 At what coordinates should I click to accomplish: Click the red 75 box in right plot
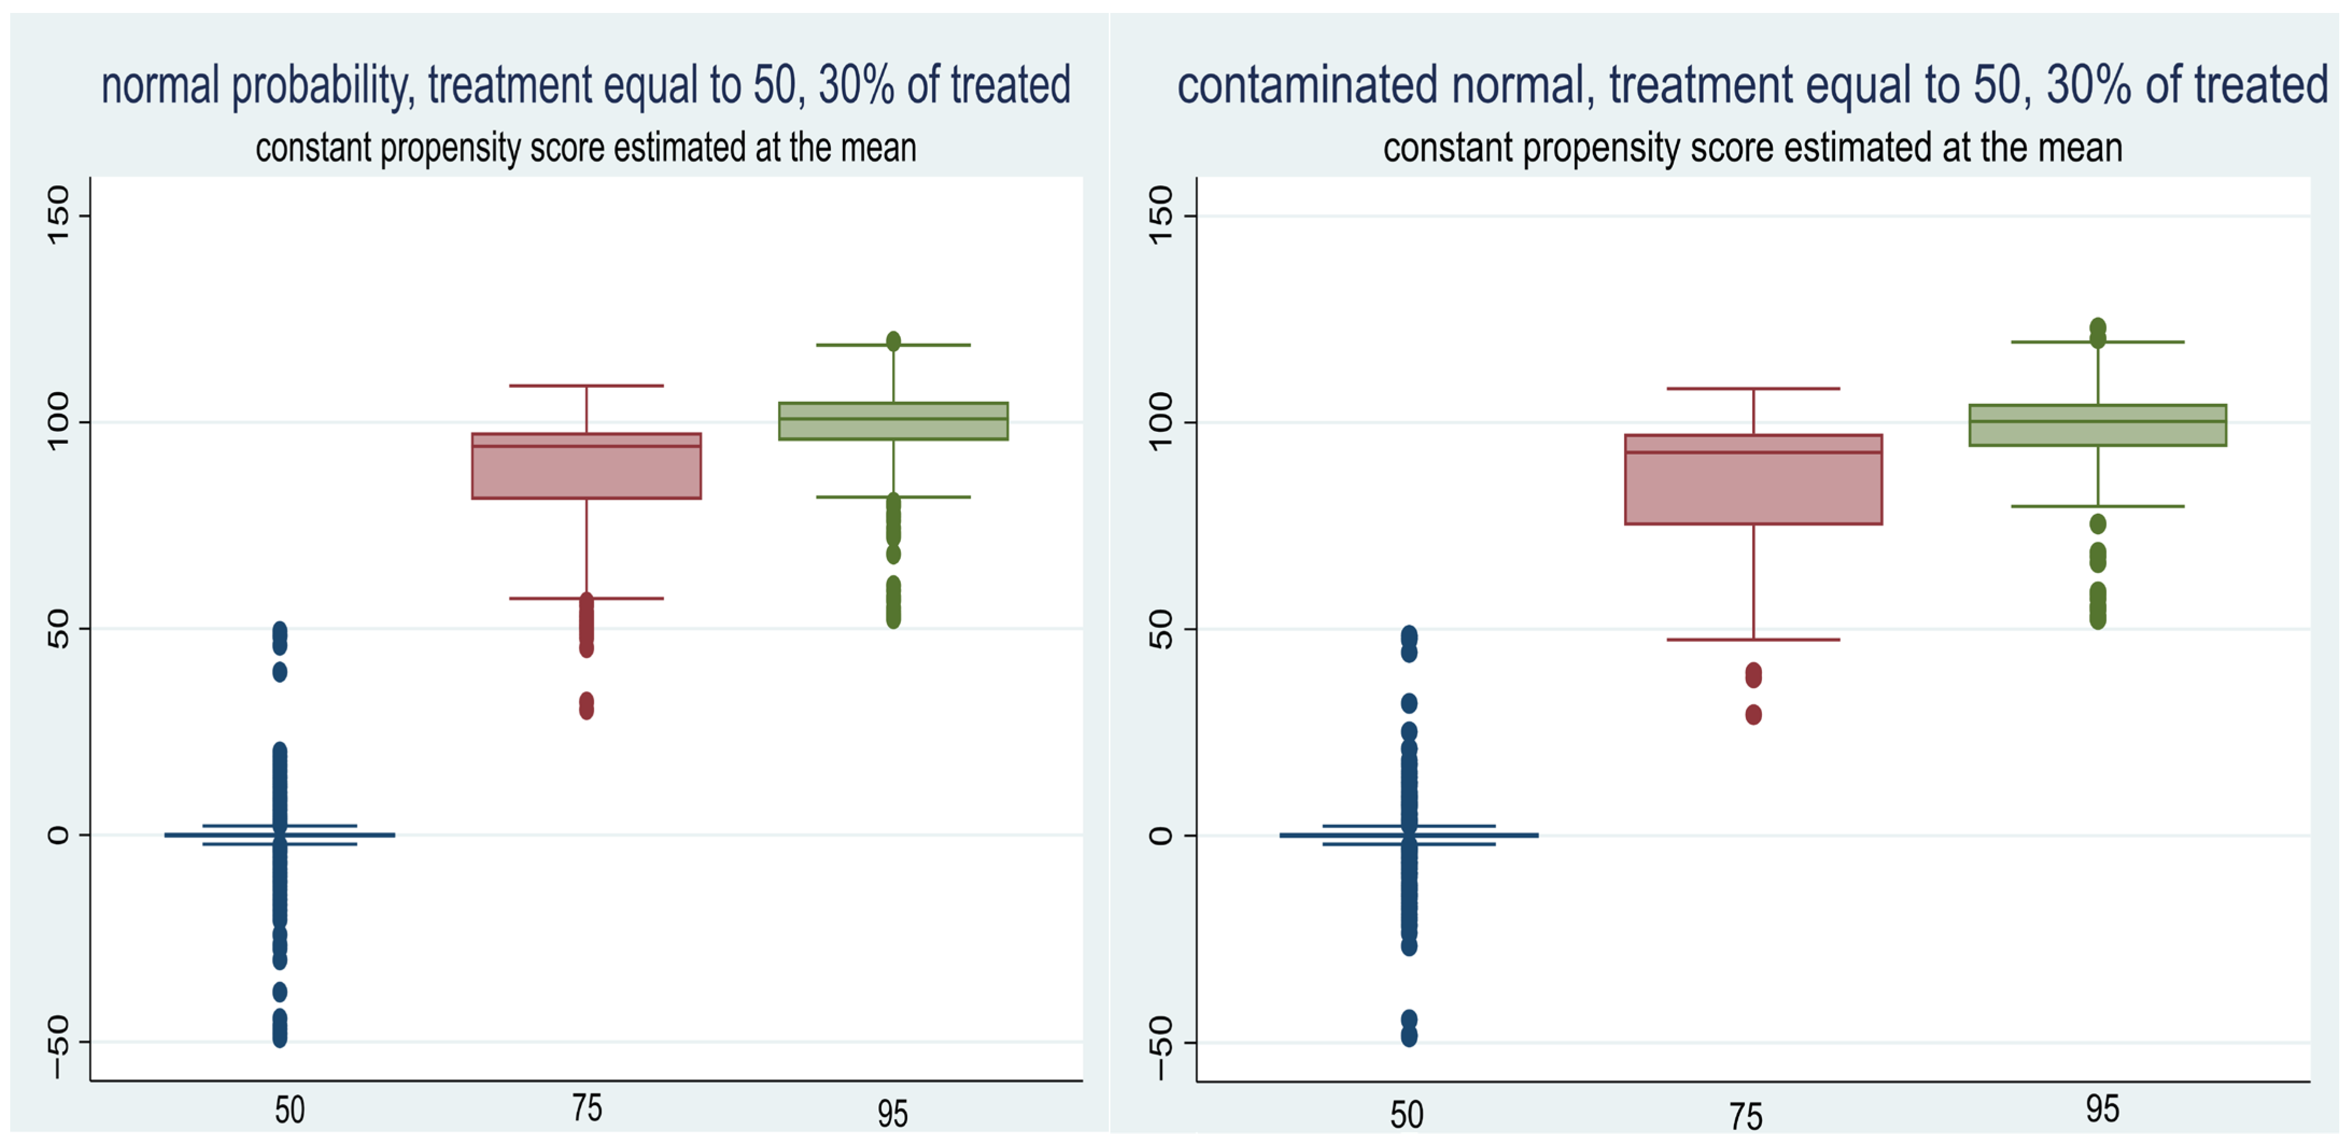coord(1753,479)
